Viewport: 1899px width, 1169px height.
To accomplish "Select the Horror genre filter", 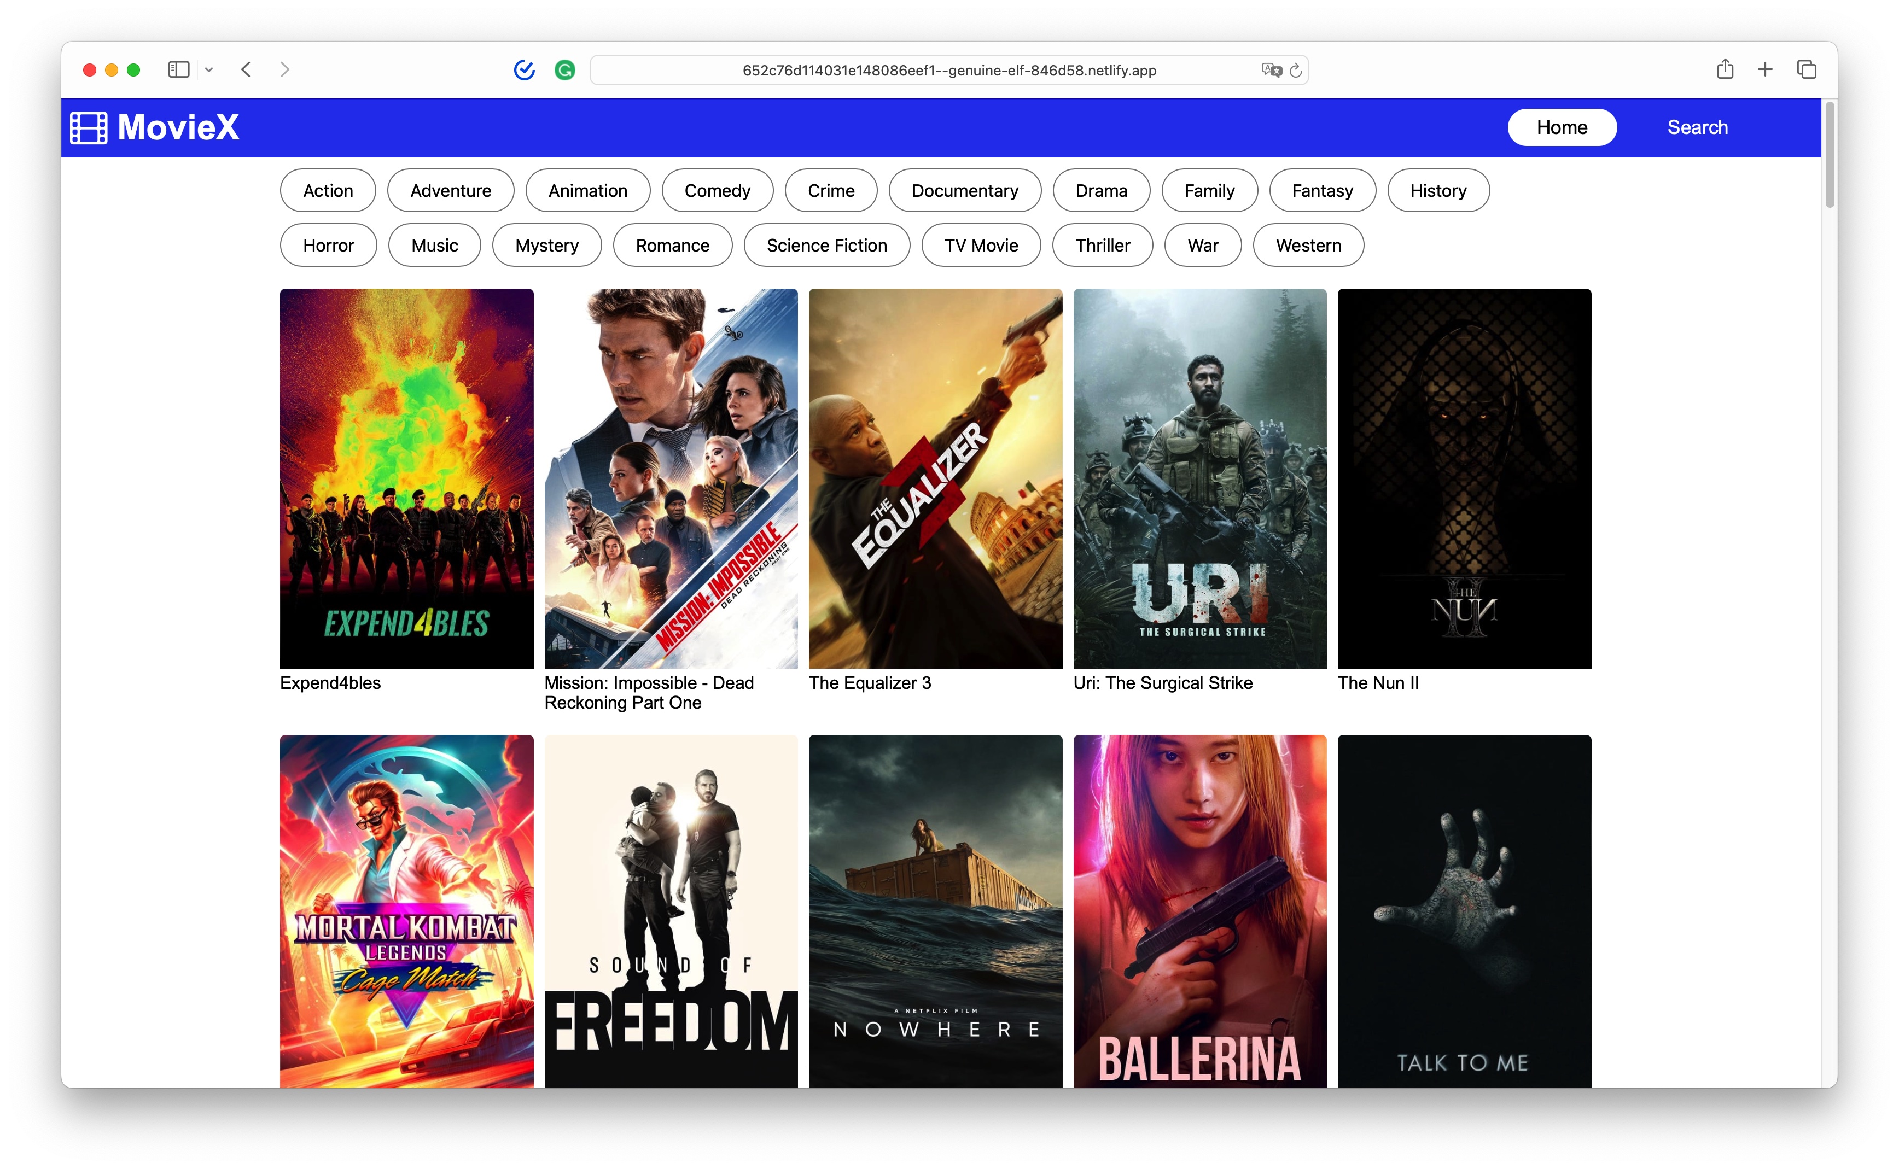I will pos(328,245).
